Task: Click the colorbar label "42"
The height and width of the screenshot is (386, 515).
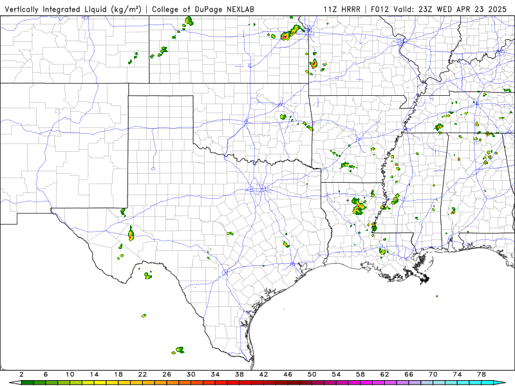Action: pos(264,374)
